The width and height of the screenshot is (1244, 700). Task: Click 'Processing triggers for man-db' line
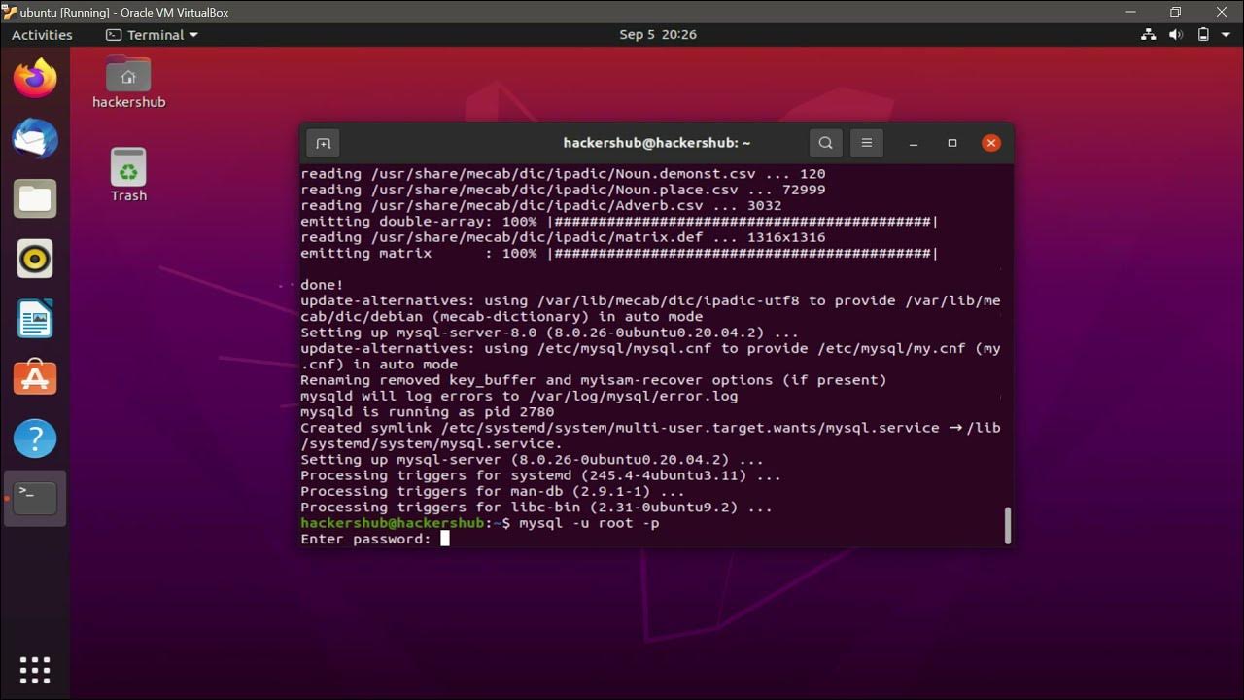point(493,491)
